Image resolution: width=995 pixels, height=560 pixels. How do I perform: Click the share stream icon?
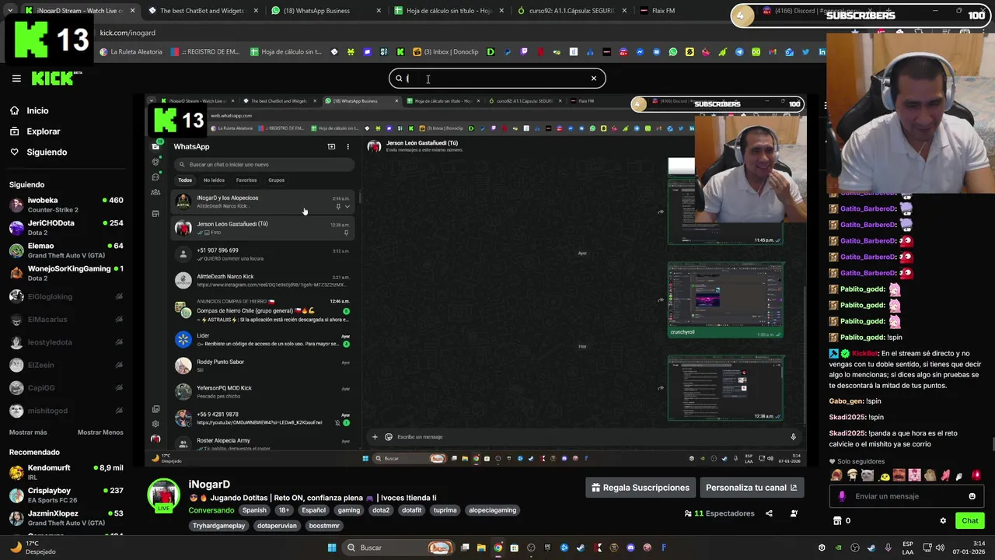pos(769,513)
